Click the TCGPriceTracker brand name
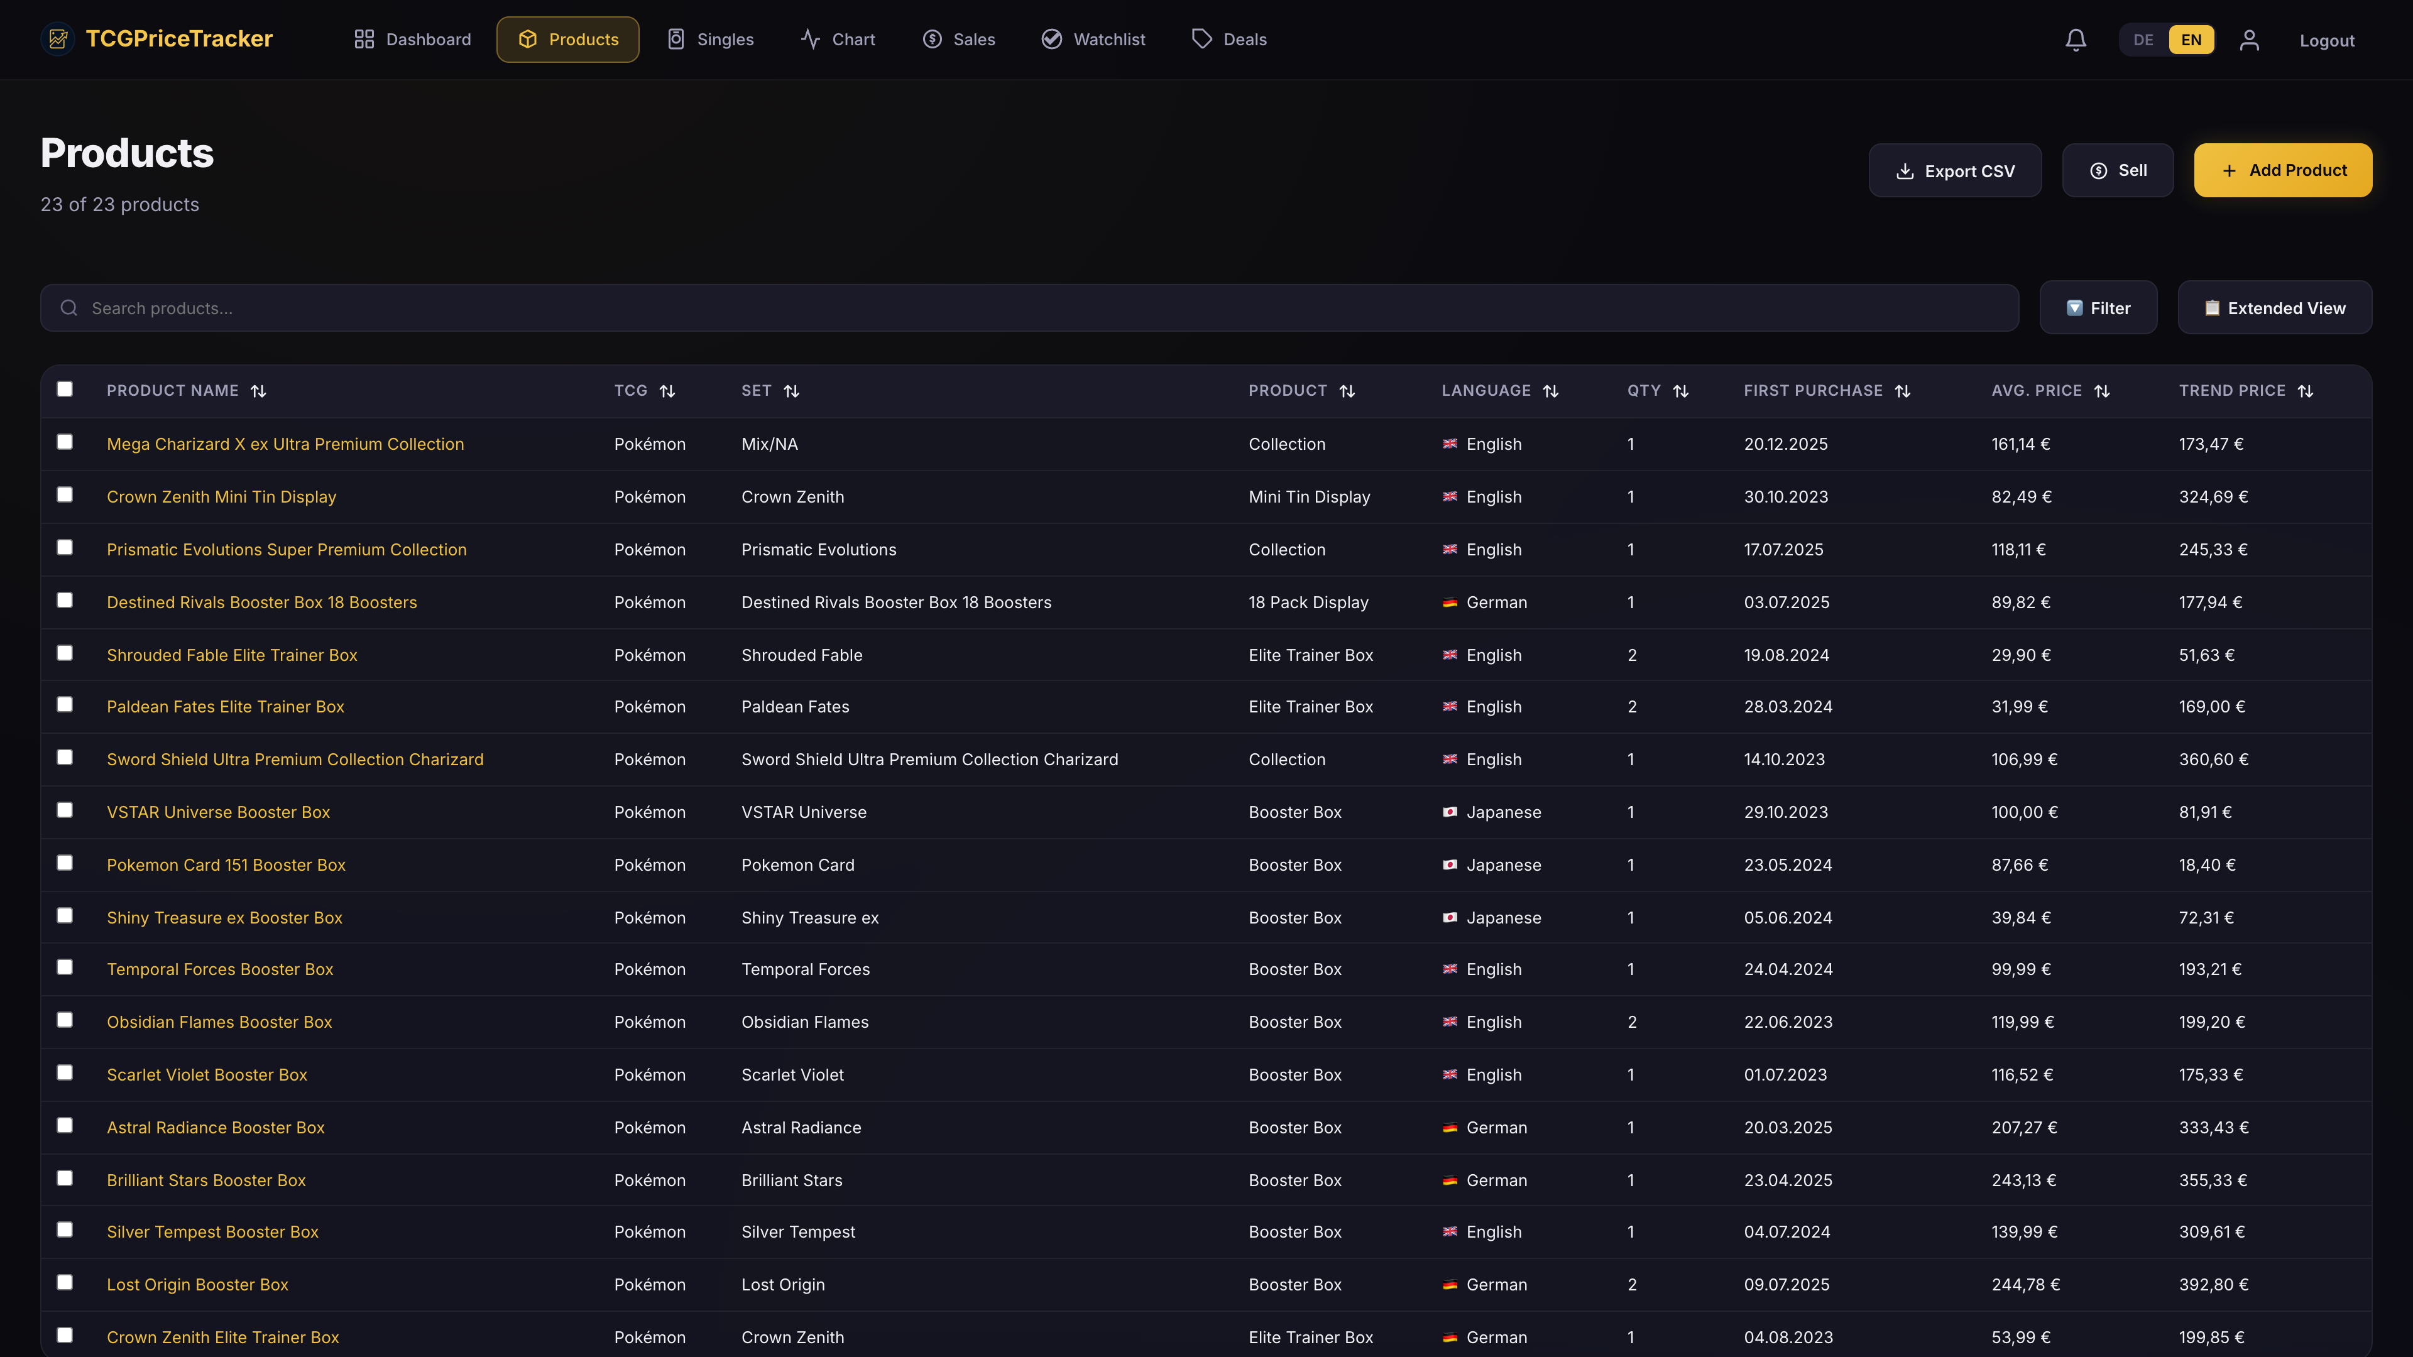 tap(179, 38)
